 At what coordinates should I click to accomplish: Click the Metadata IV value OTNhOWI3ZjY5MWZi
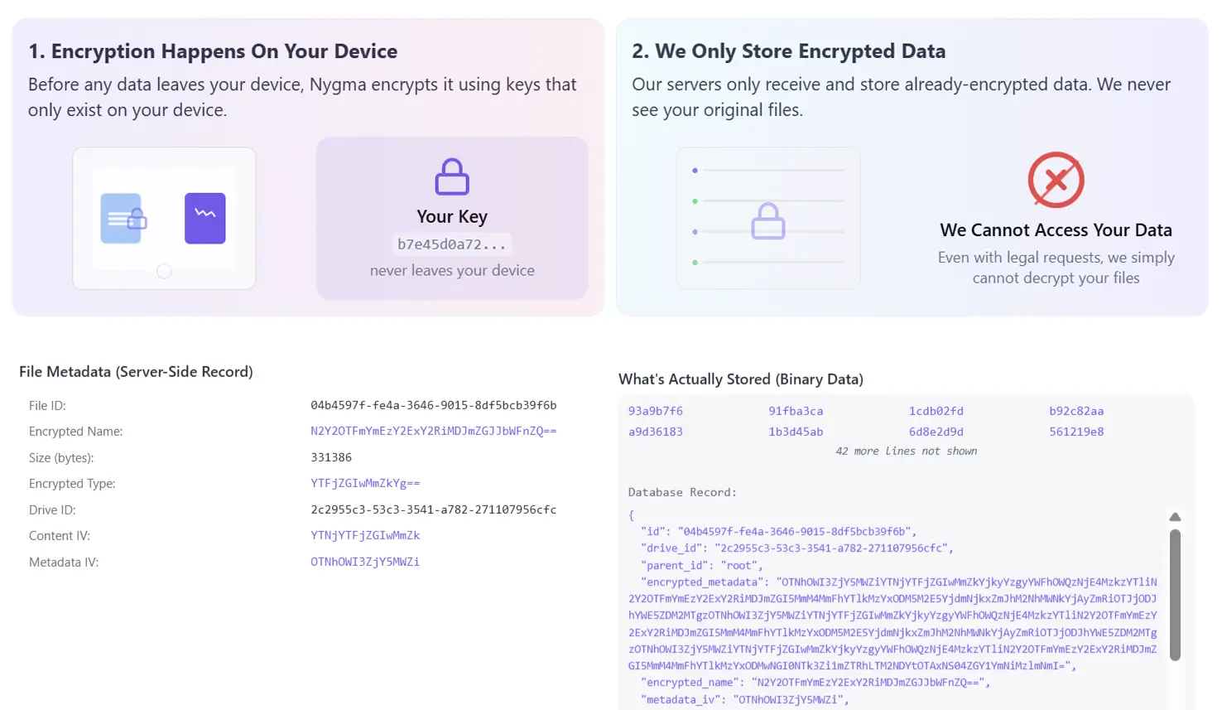pos(365,562)
